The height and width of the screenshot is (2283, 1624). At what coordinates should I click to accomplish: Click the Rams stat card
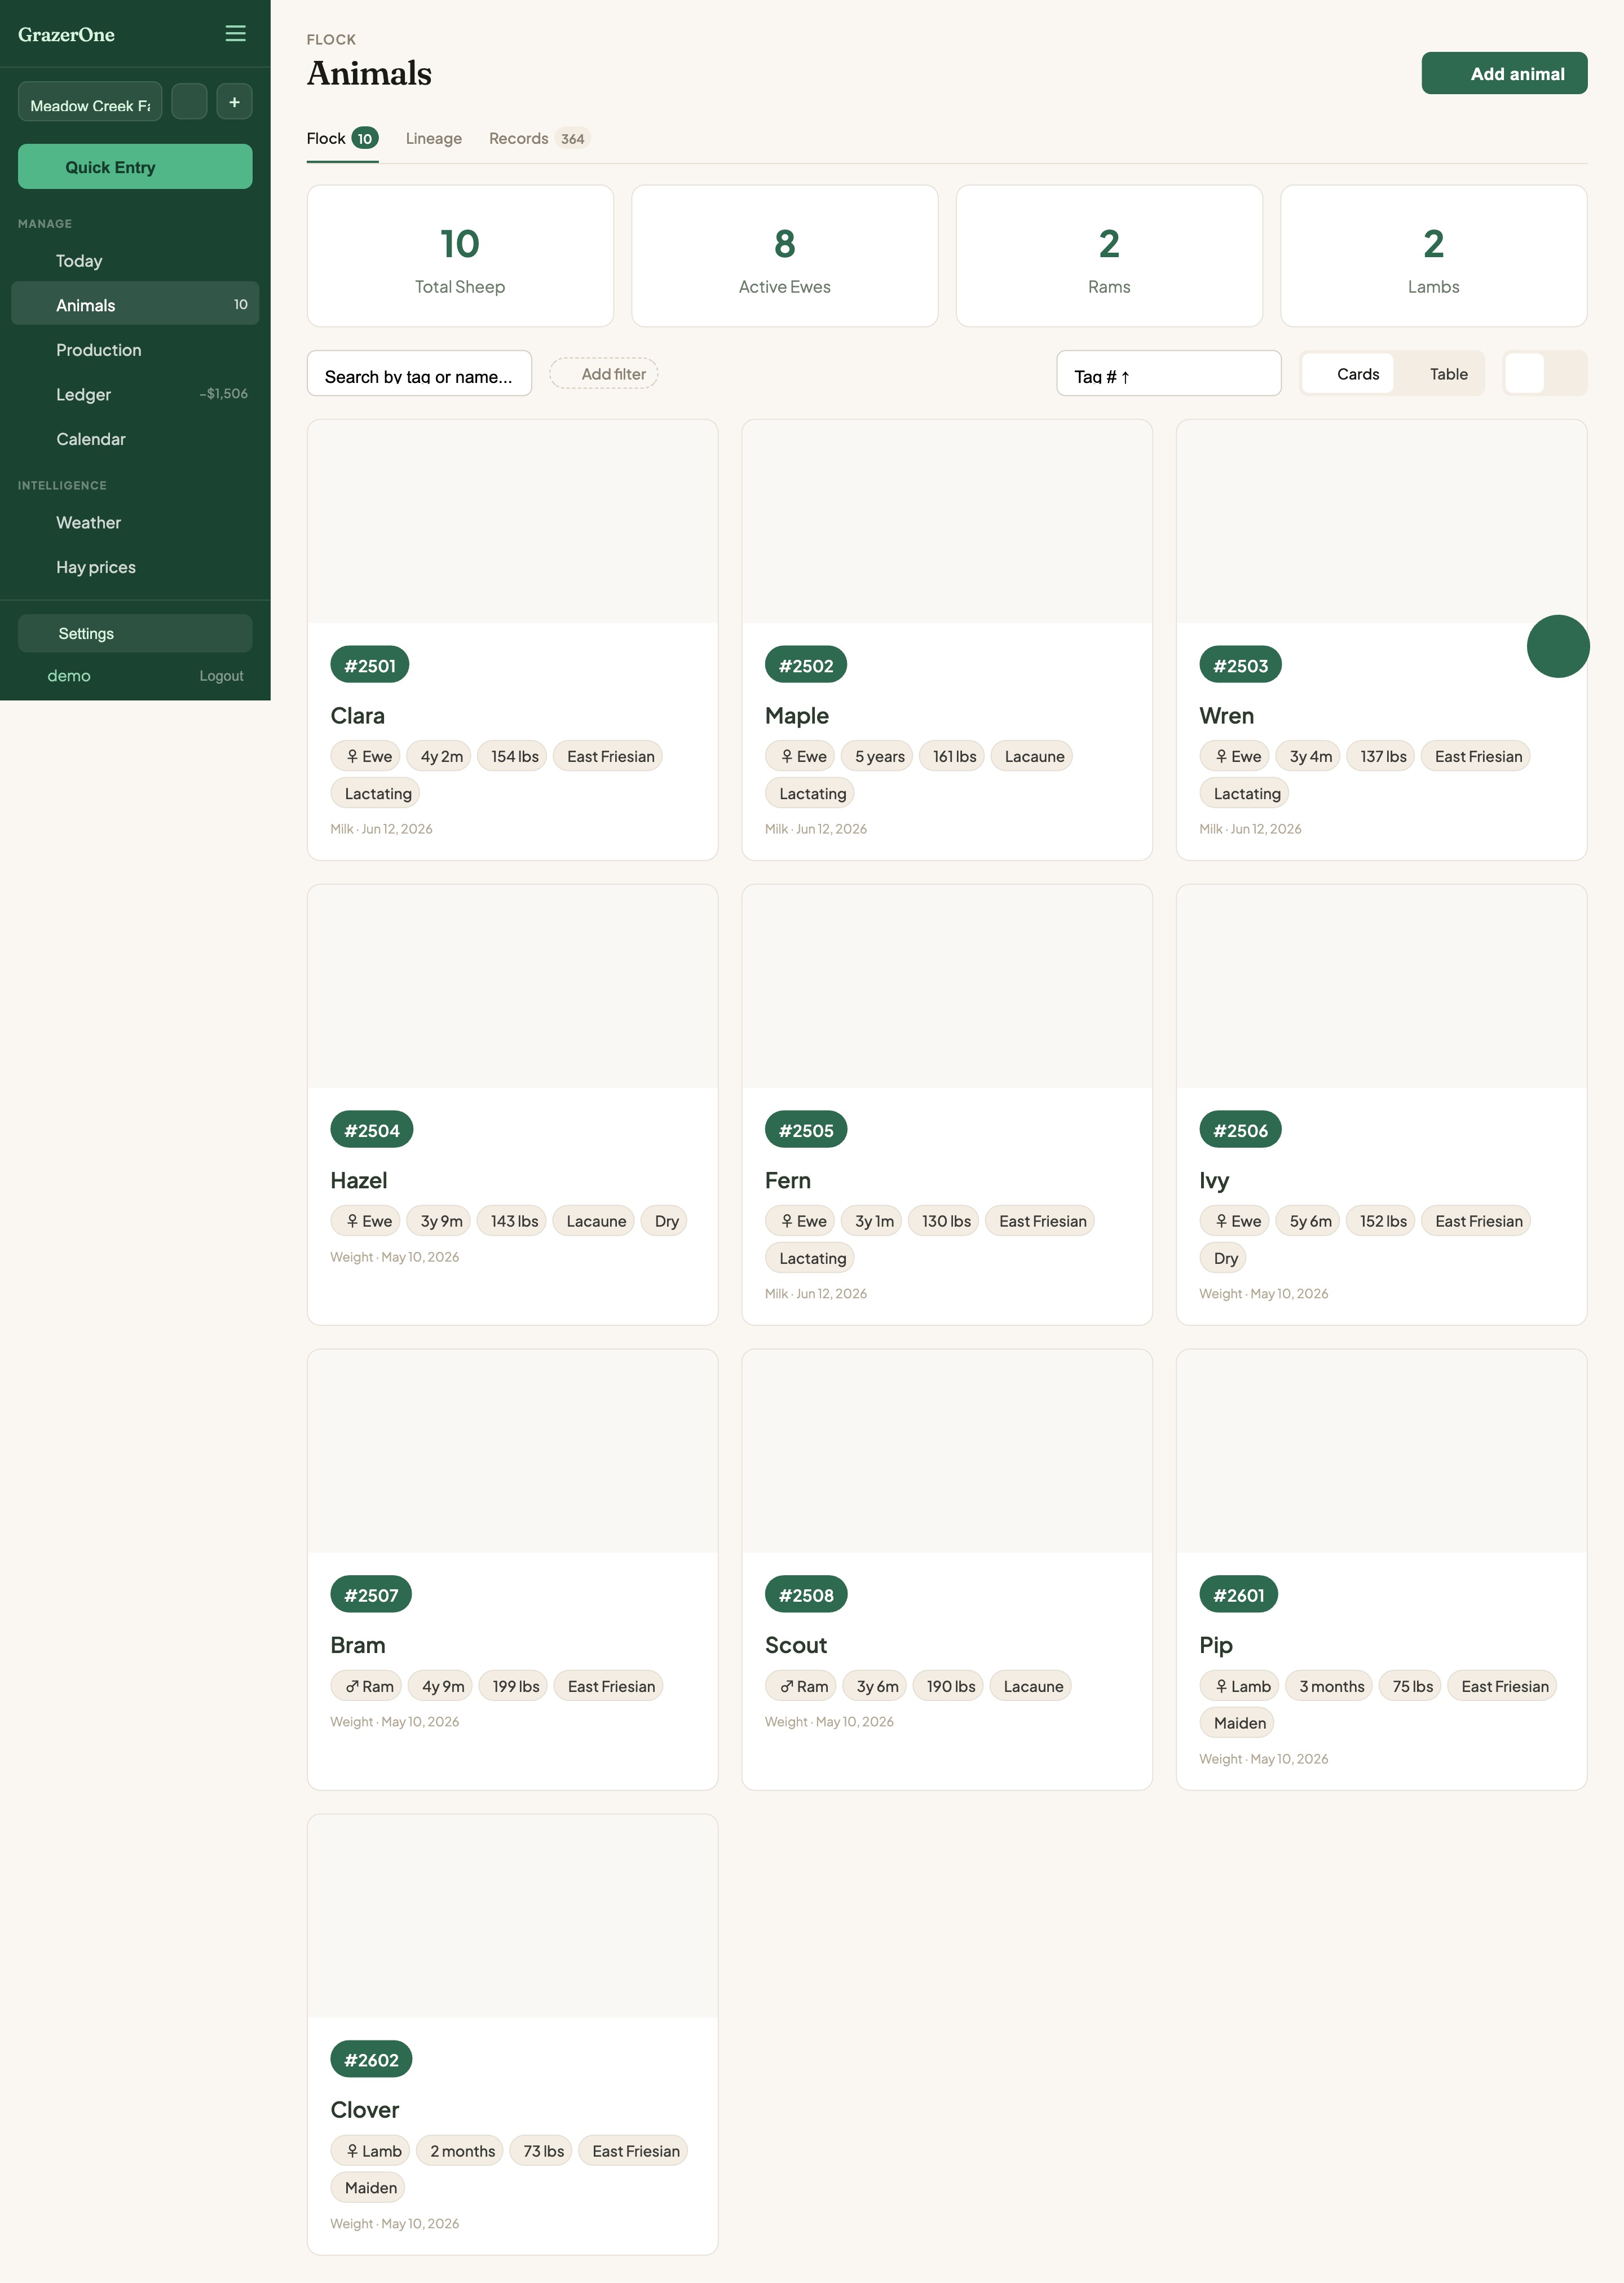(x=1109, y=256)
